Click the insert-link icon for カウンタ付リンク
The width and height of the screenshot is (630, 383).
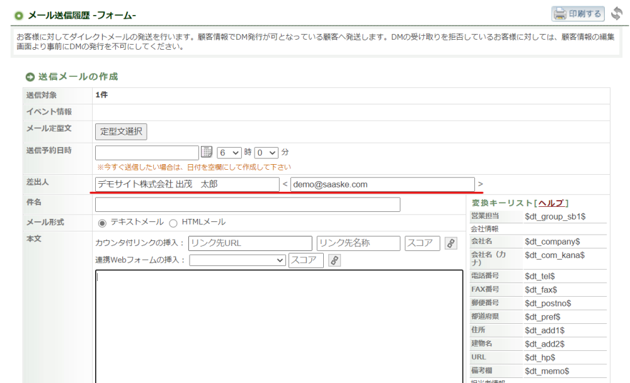coord(450,243)
